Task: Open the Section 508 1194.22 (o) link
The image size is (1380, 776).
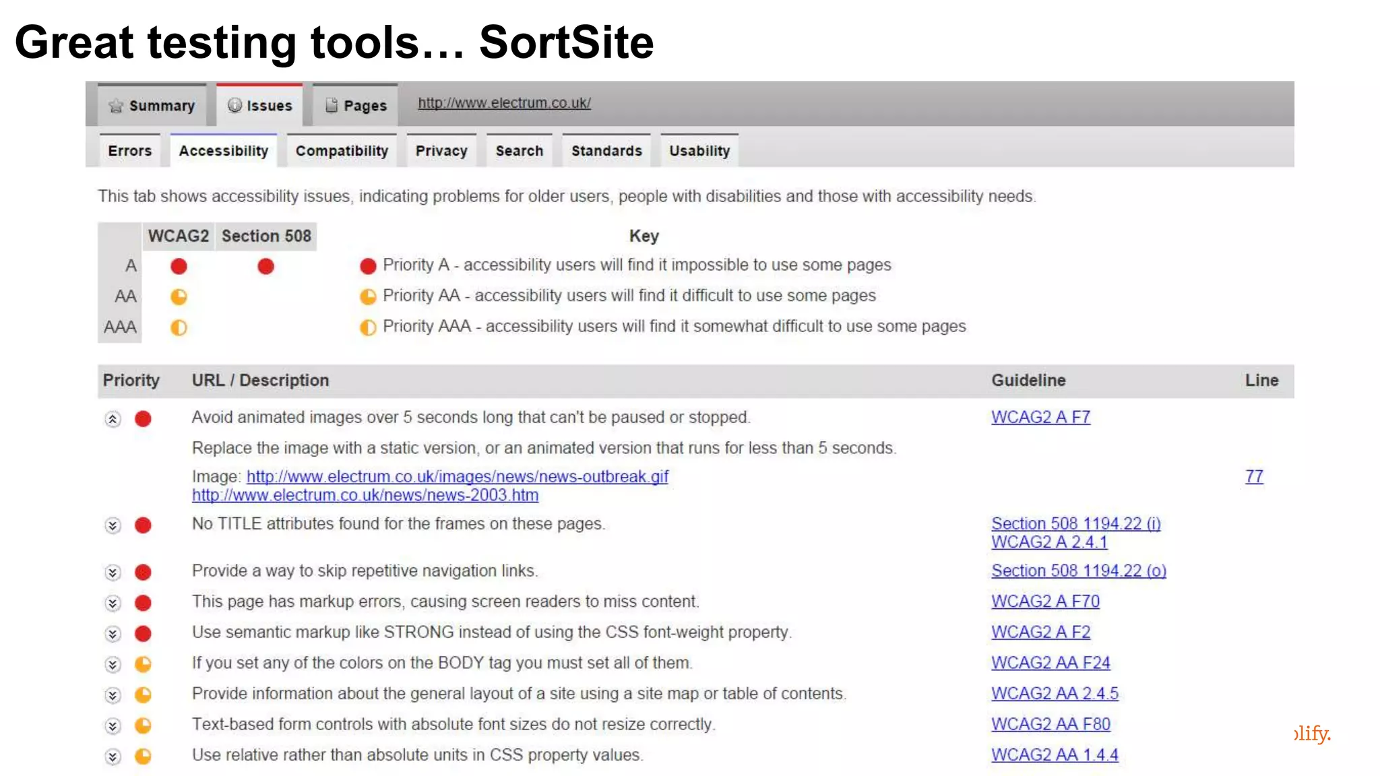Action: (x=1079, y=571)
